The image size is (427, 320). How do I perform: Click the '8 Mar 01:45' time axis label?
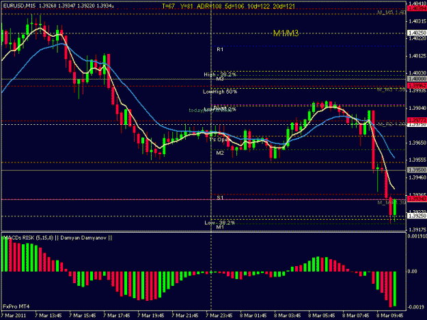coord(253,316)
